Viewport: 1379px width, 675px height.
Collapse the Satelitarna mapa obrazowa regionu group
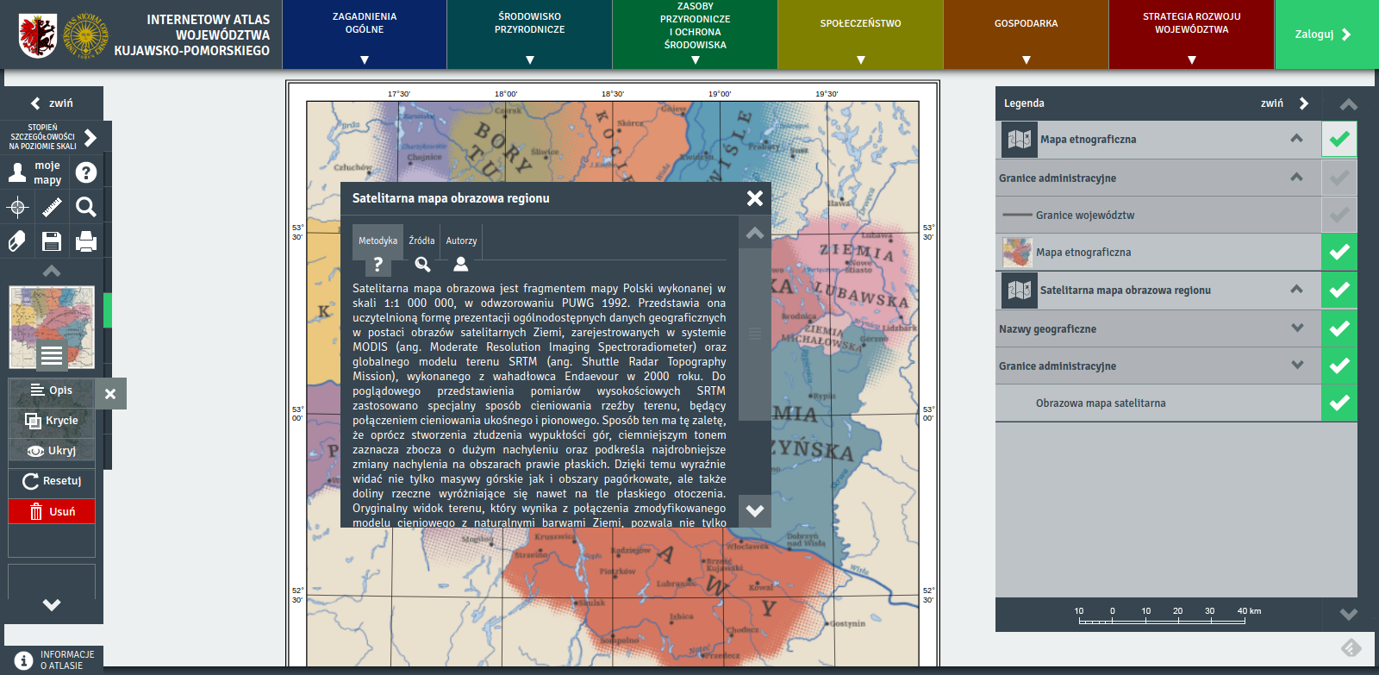point(1296,290)
